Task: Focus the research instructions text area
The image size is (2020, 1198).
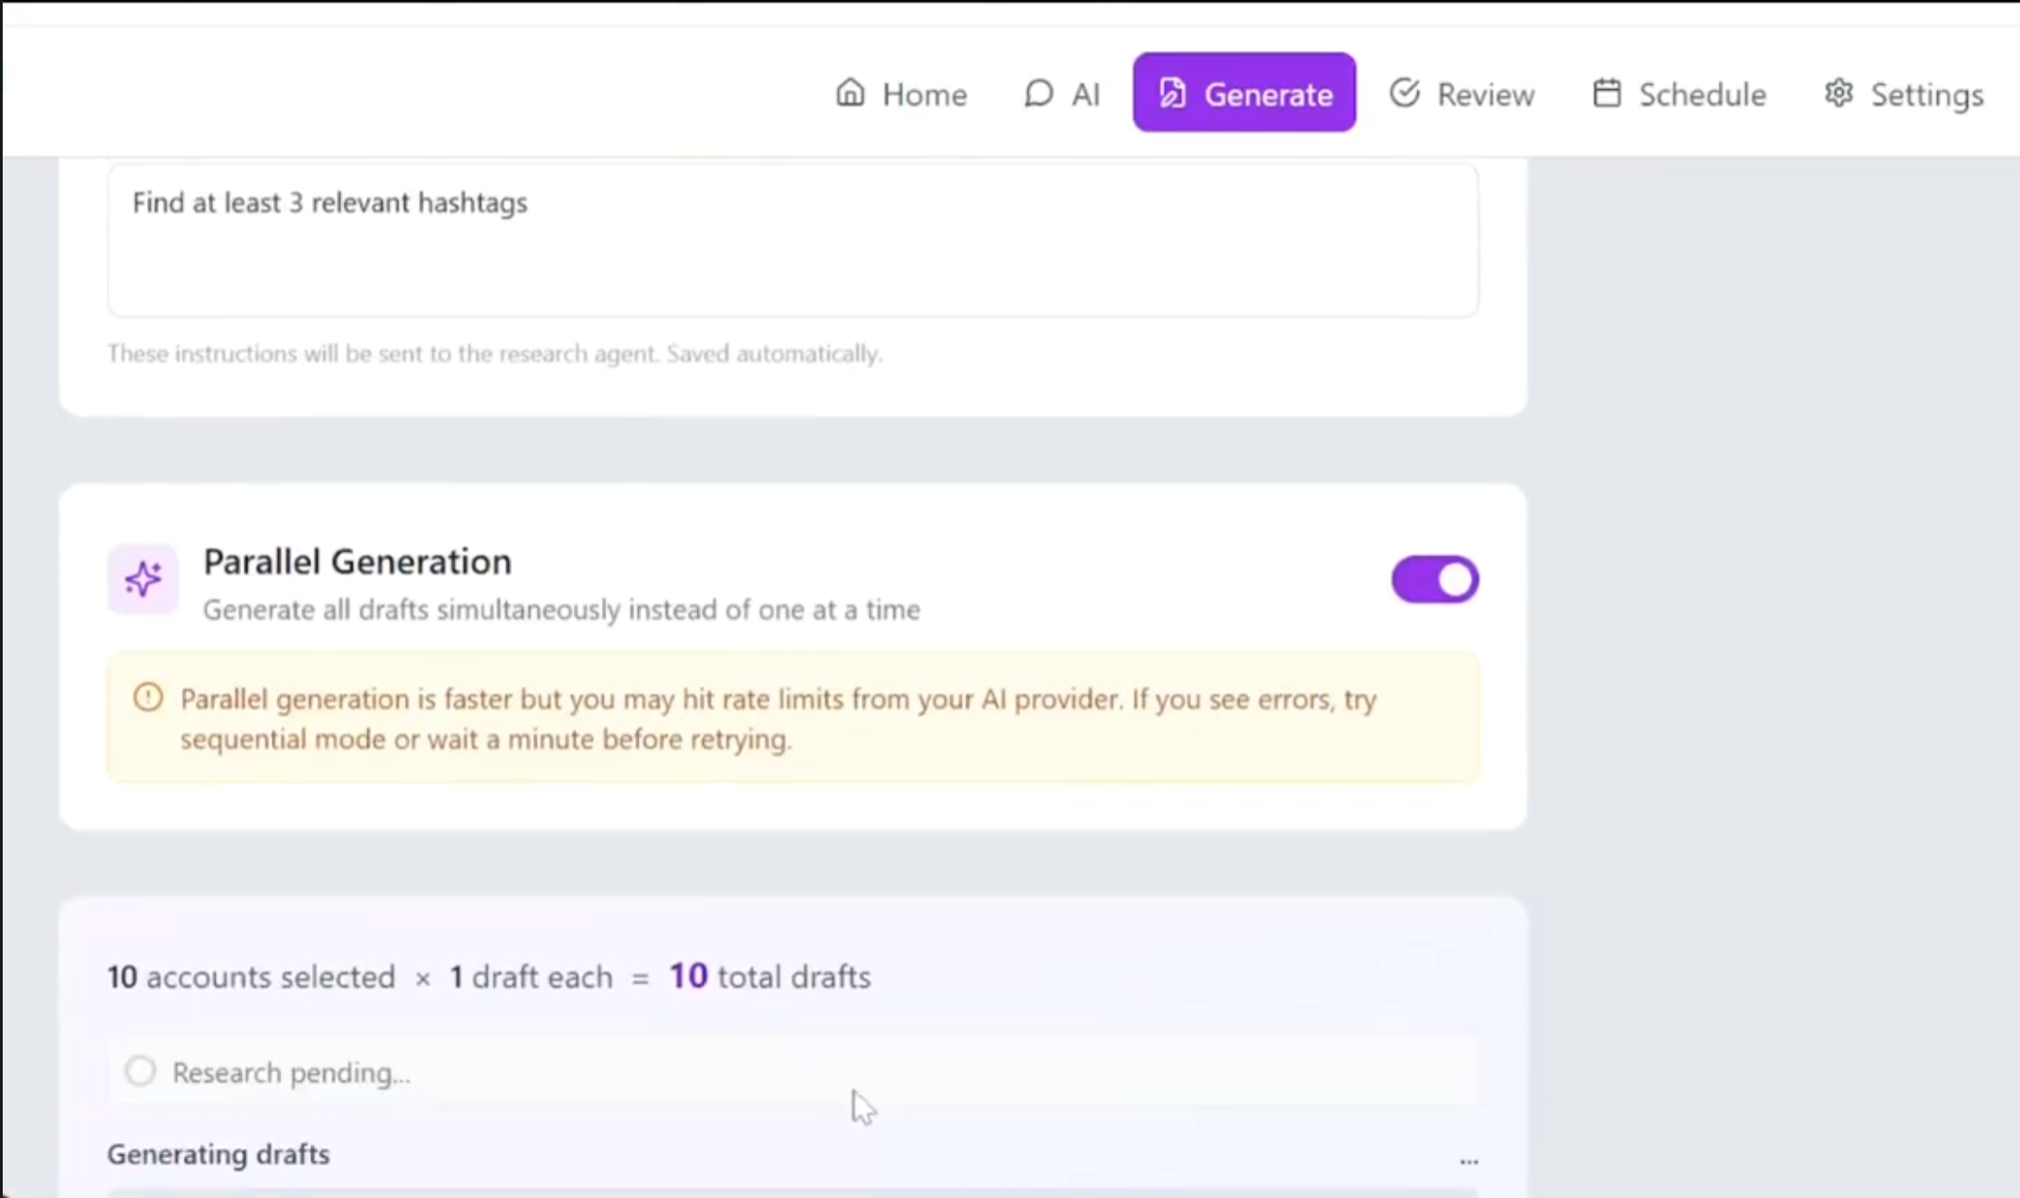Action: 793,241
